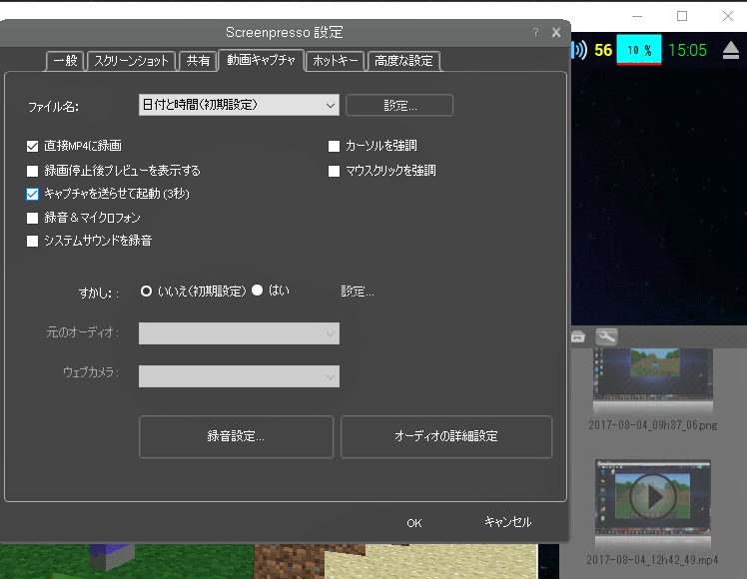Minimize the background window

click(637, 16)
